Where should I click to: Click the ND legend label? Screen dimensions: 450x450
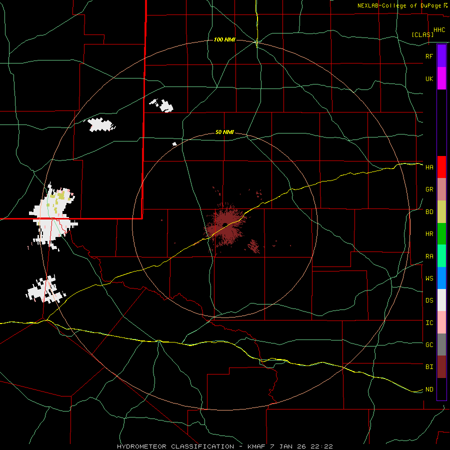[429, 389]
